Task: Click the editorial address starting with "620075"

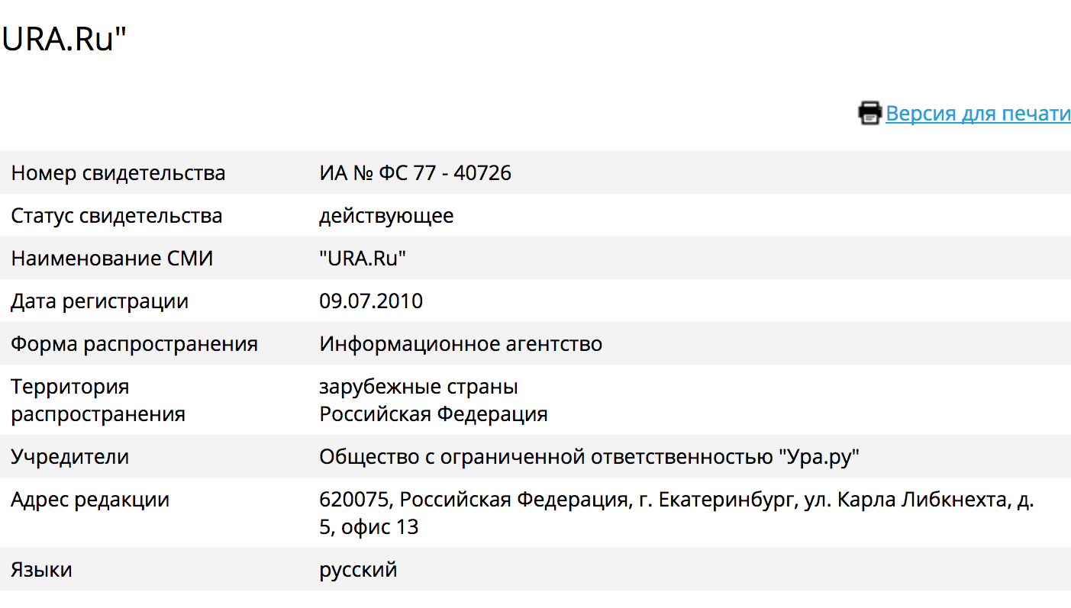Action: coord(676,500)
